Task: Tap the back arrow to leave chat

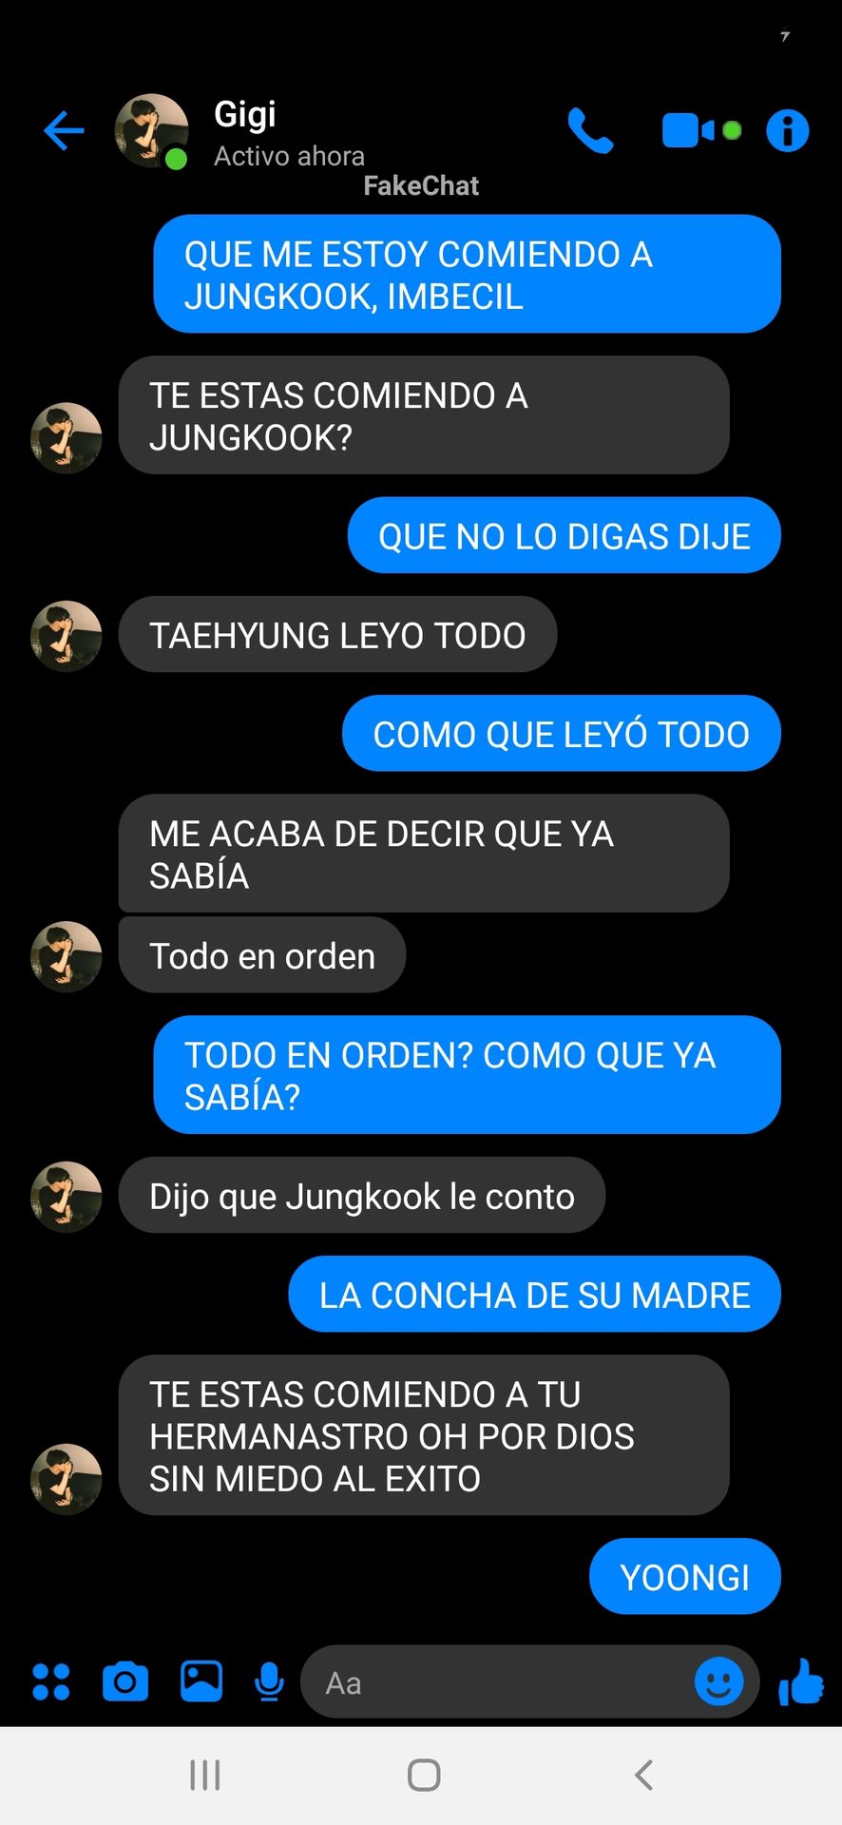Action: pyautogui.click(x=64, y=131)
